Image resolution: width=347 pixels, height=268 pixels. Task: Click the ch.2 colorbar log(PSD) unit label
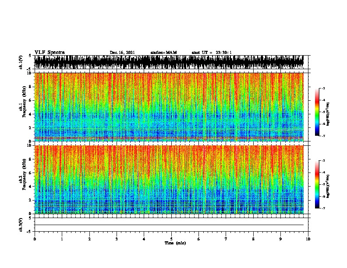point(328,186)
